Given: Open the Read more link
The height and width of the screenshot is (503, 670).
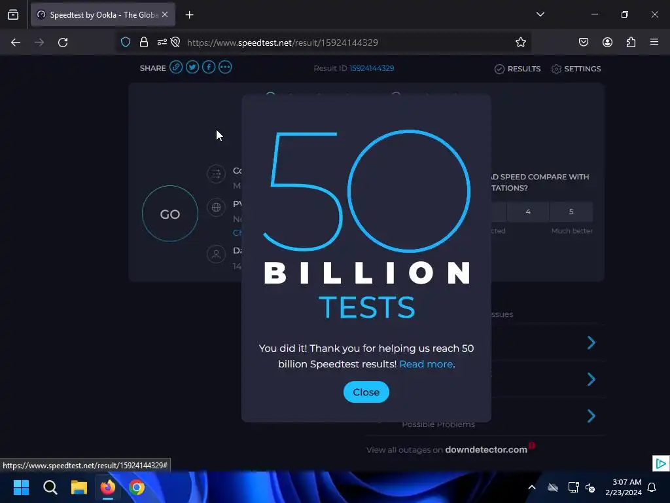Looking at the screenshot, I should pos(426,364).
